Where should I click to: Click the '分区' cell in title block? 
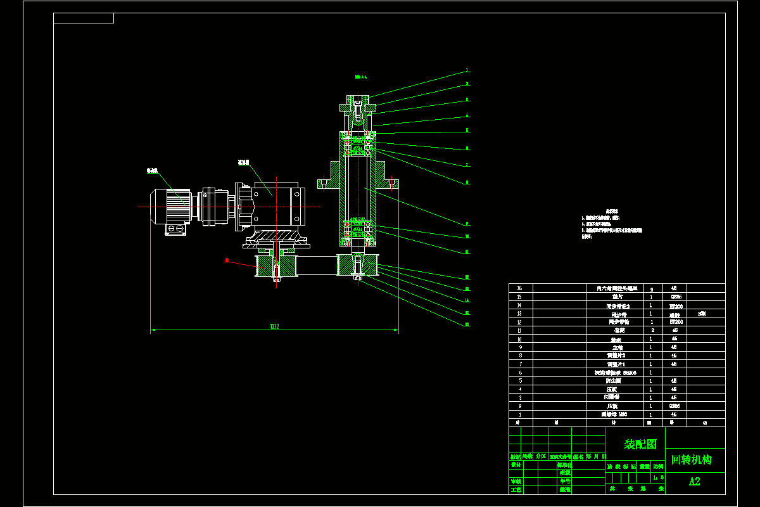pos(541,456)
